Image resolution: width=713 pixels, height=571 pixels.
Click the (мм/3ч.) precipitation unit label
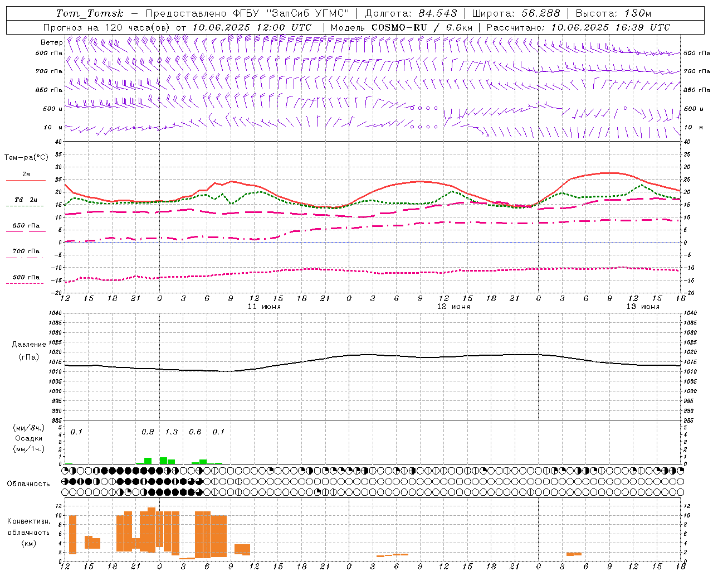pyautogui.click(x=29, y=428)
